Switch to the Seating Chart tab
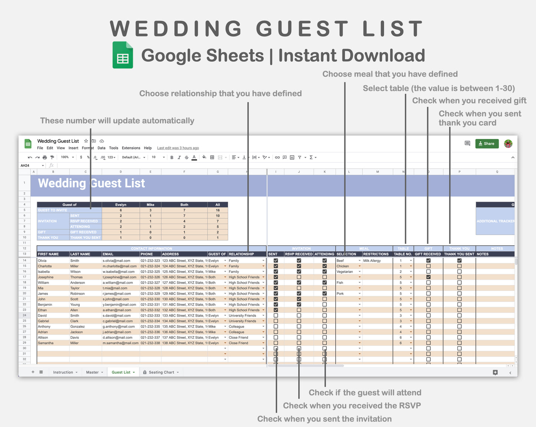The image size is (536, 427). (161, 372)
